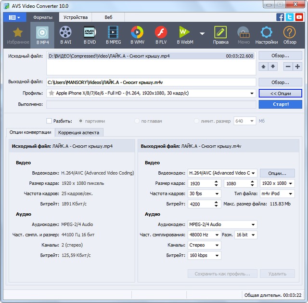Click Обзор for the output file
The height and width of the screenshot is (303, 308).
[280, 83]
